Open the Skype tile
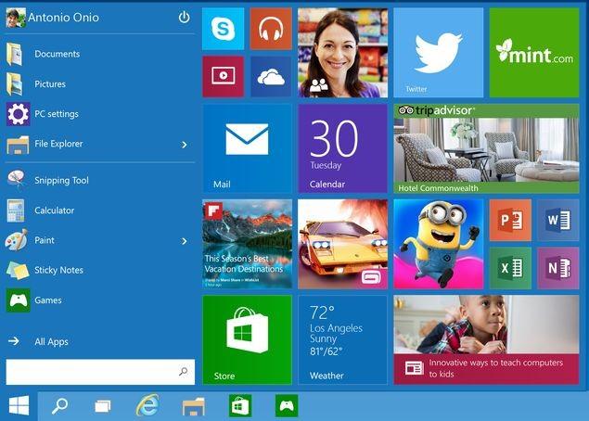The height and width of the screenshot is (421, 589). 224,29
